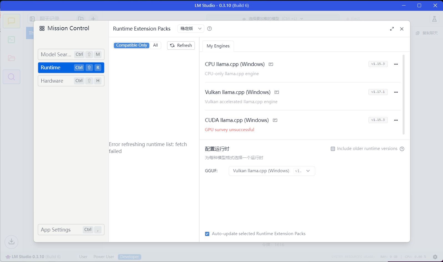
Task: Click the engines list scrollbar
Action: pos(404,95)
